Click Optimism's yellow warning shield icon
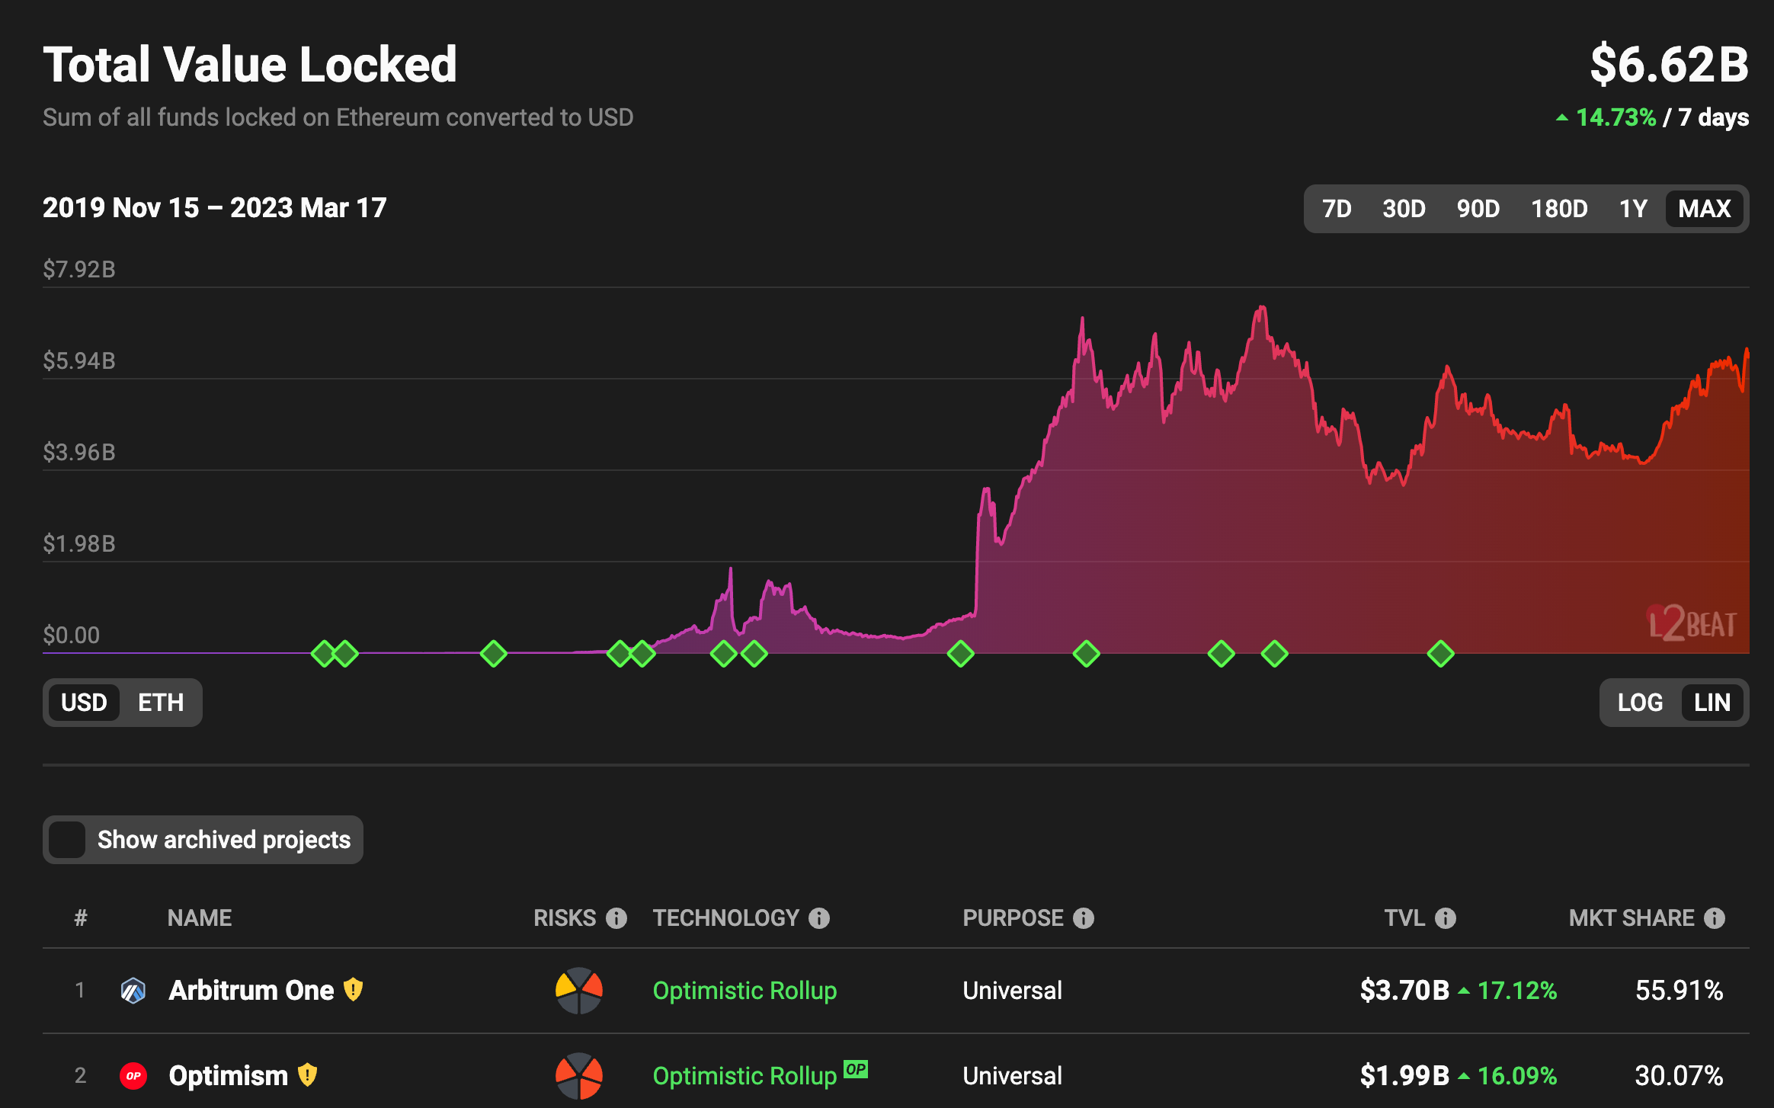 pyautogui.click(x=307, y=1075)
